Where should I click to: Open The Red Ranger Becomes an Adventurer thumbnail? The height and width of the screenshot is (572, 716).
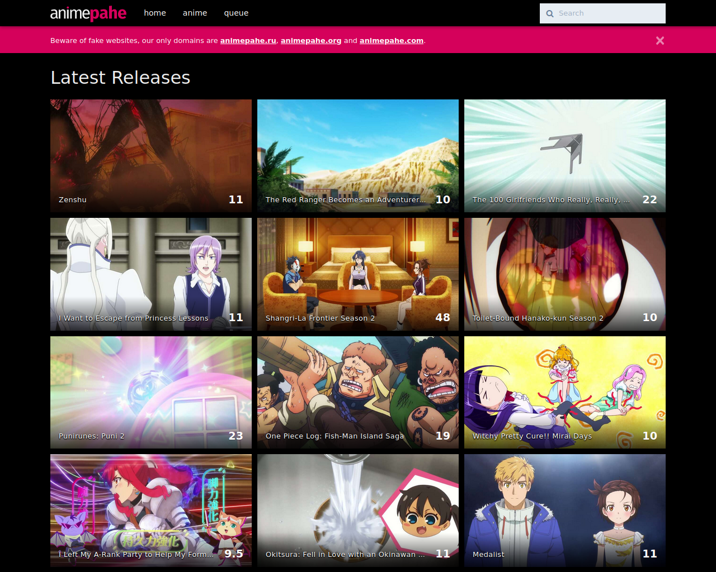click(358, 156)
